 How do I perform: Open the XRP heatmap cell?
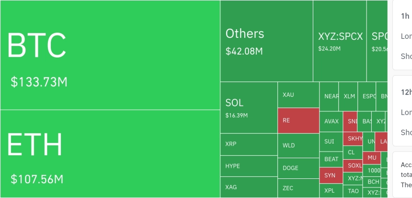249,144
